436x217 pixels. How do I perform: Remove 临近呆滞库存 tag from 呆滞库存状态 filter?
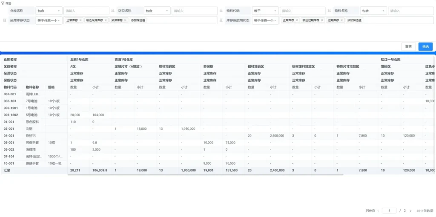tap(106, 20)
